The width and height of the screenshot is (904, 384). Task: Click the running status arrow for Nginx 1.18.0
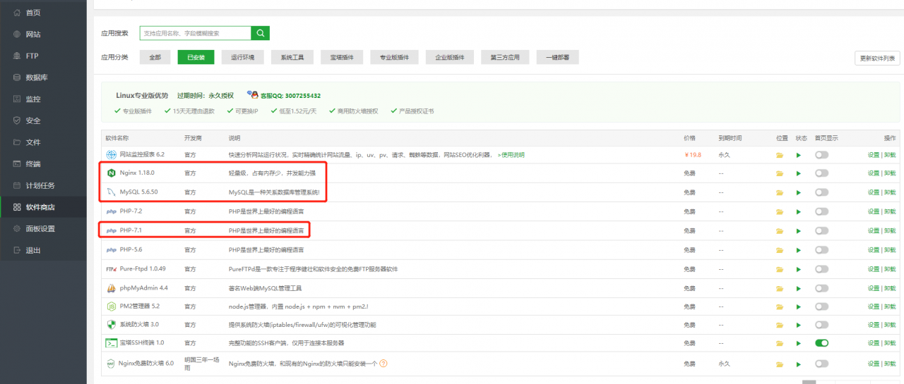799,173
